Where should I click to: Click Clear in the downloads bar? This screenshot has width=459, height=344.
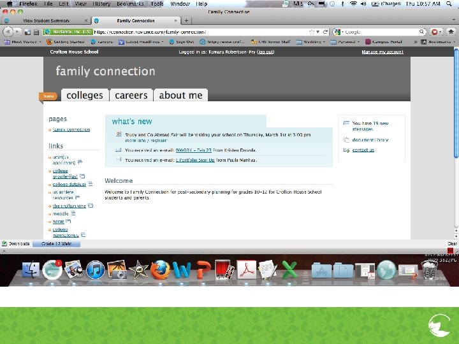click(452, 243)
